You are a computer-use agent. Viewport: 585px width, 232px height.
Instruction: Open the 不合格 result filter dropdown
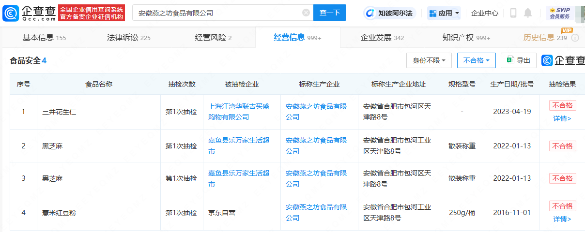click(x=476, y=60)
